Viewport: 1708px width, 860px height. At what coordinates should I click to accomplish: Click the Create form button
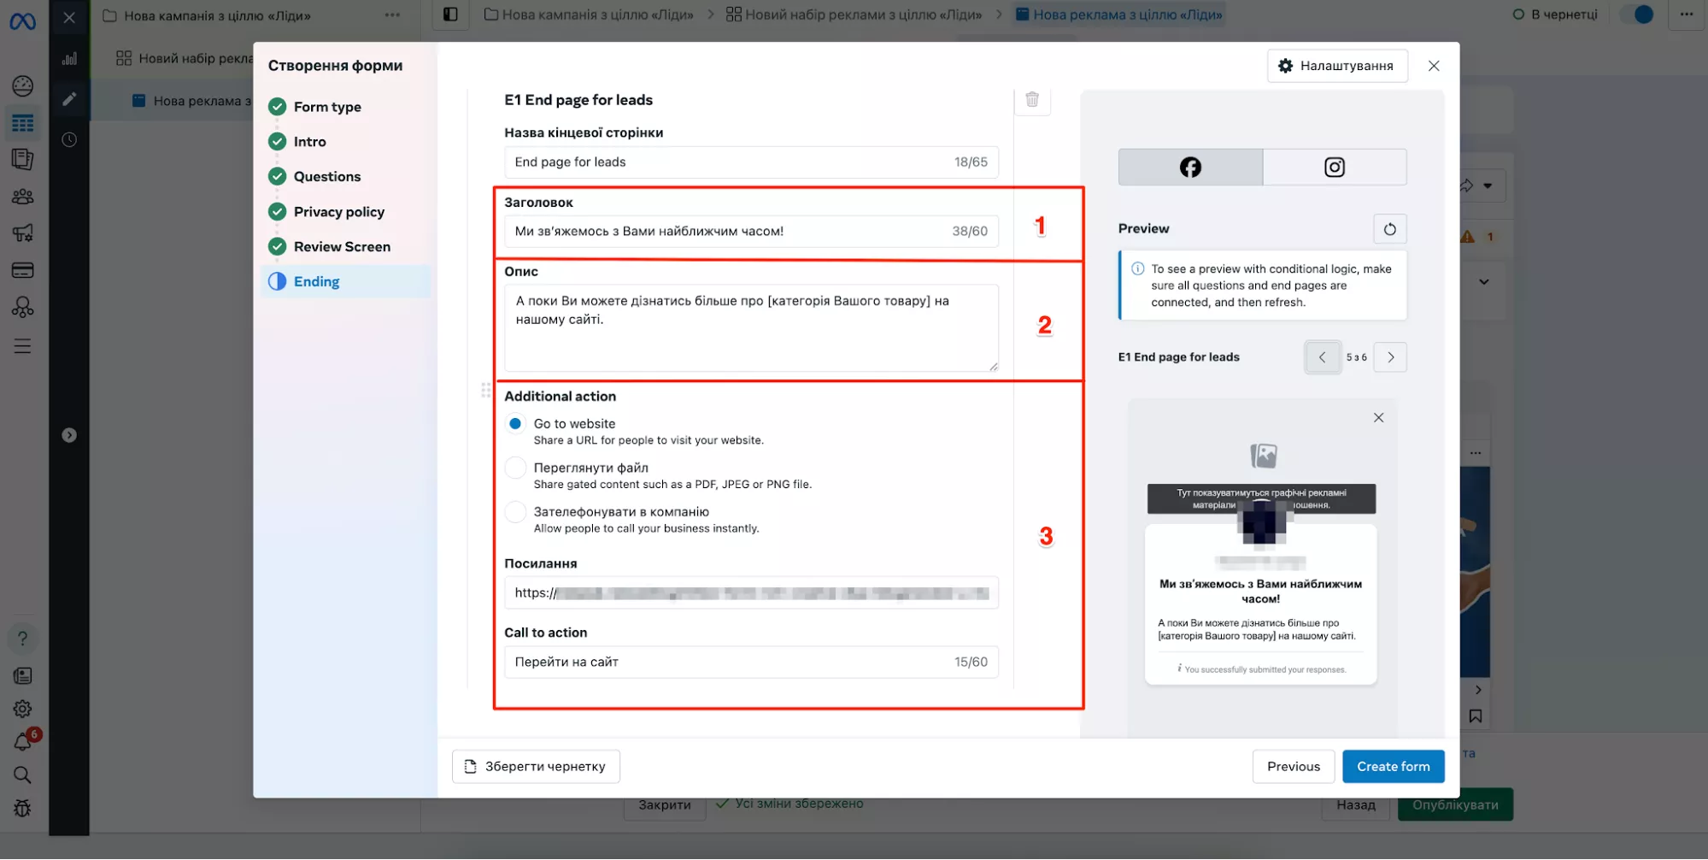[1393, 767]
